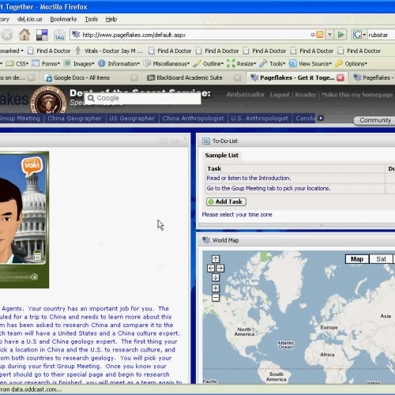Open the del.icio.us menu

pyautogui.click(x=29, y=19)
